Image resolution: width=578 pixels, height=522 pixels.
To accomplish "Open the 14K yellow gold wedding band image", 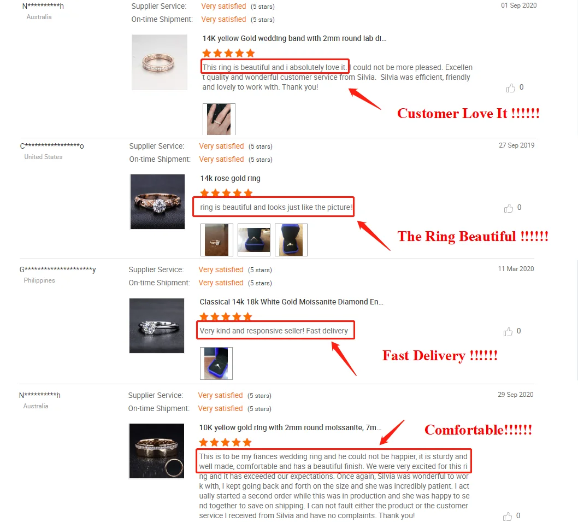I will point(159,62).
